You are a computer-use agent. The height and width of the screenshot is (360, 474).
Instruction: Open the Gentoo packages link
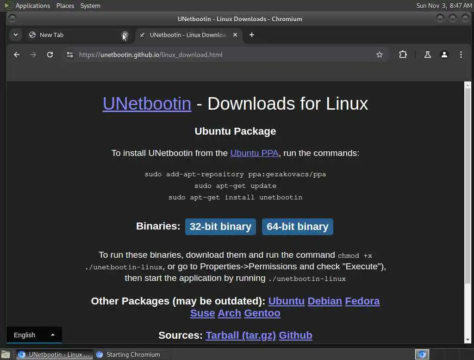point(262,313)
